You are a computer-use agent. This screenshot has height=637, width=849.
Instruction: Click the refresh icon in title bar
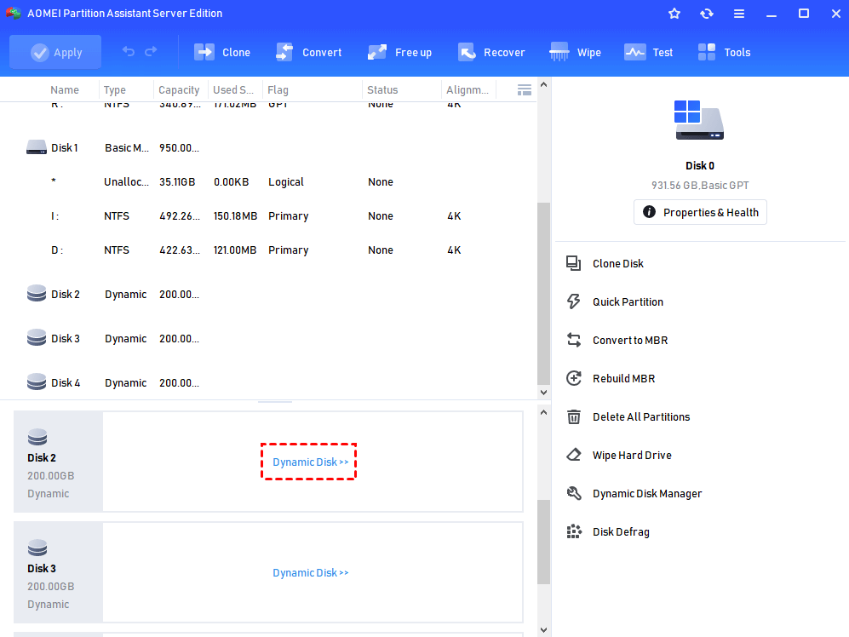tap(707, 14)
